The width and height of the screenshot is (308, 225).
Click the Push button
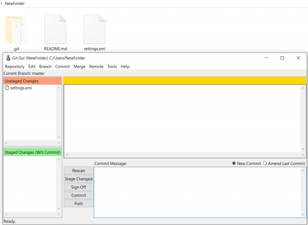tap(79, 203)
